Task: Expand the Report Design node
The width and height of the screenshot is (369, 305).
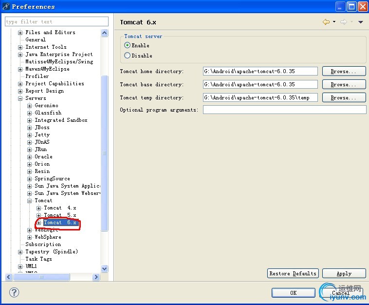Action: coord(20,91)
